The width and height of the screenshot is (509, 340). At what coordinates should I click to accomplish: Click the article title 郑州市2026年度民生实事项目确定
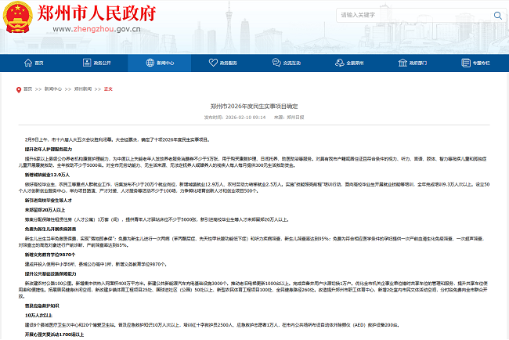coord(254,105)
